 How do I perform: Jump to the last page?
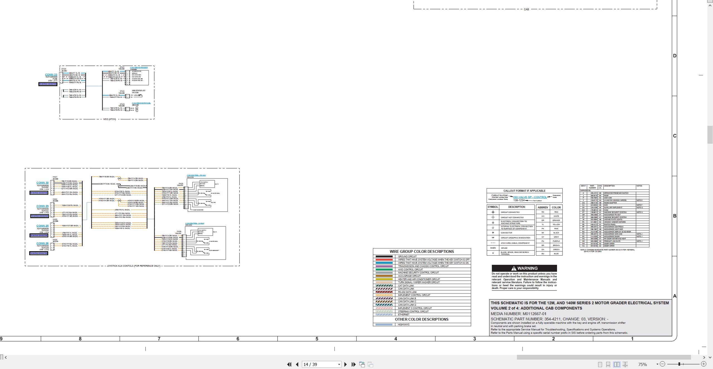354,364
